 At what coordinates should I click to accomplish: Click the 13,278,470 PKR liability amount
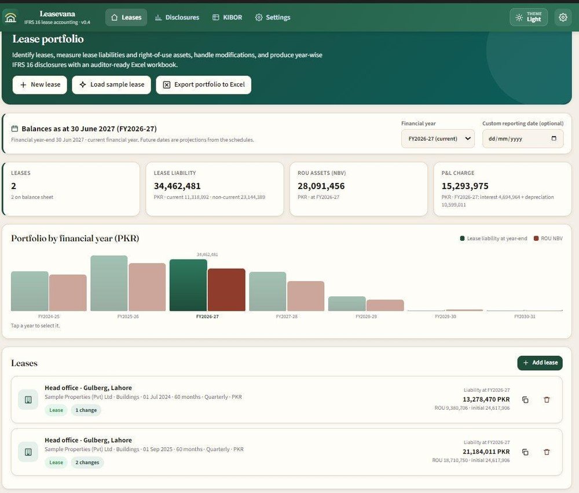coord(486,399)
